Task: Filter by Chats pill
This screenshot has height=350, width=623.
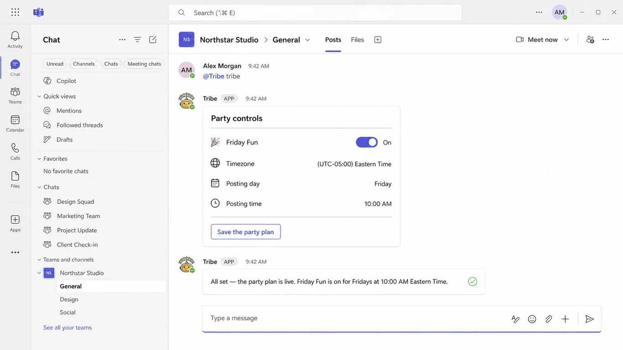Action: point(111,64)
